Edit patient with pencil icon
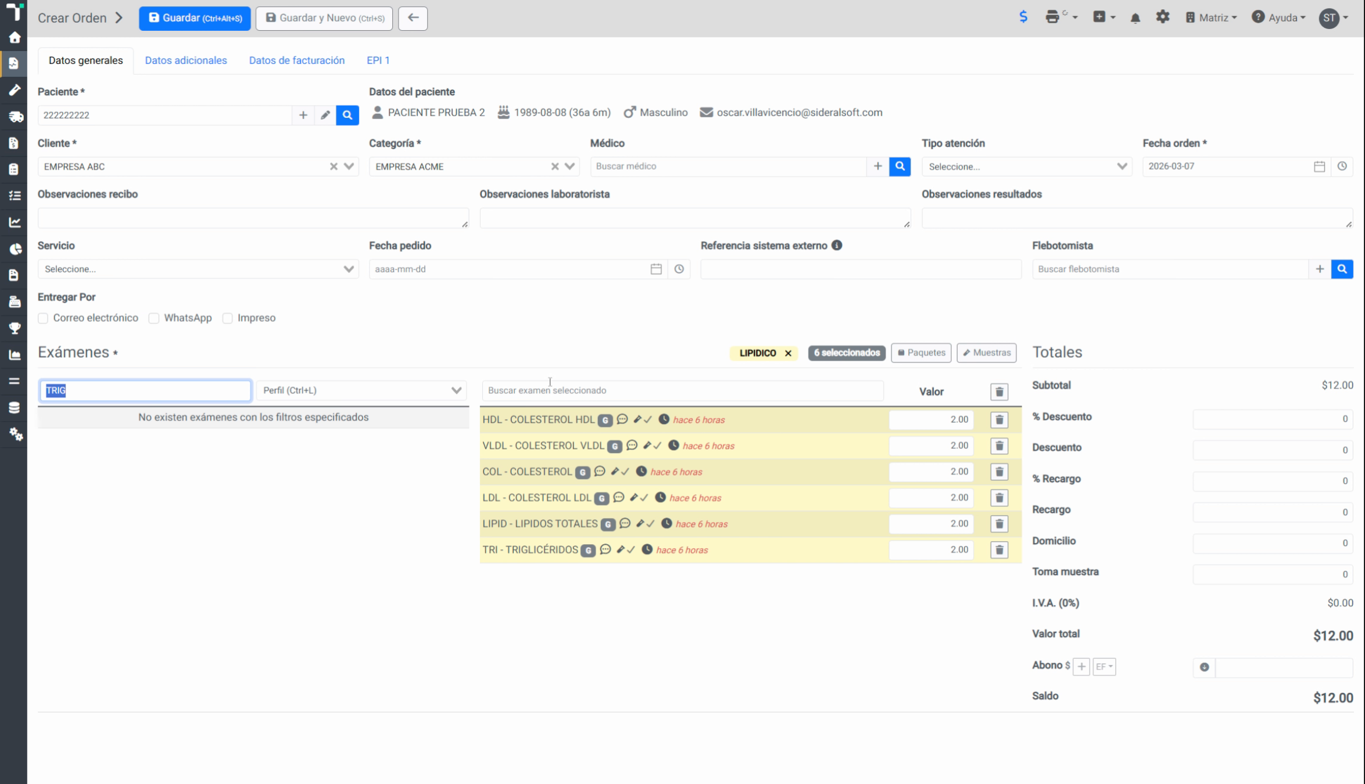 point(325,115)
